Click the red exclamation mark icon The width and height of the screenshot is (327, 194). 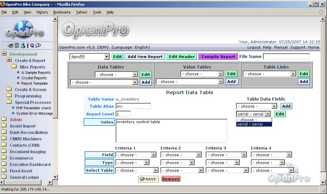[x=28, y=46]
